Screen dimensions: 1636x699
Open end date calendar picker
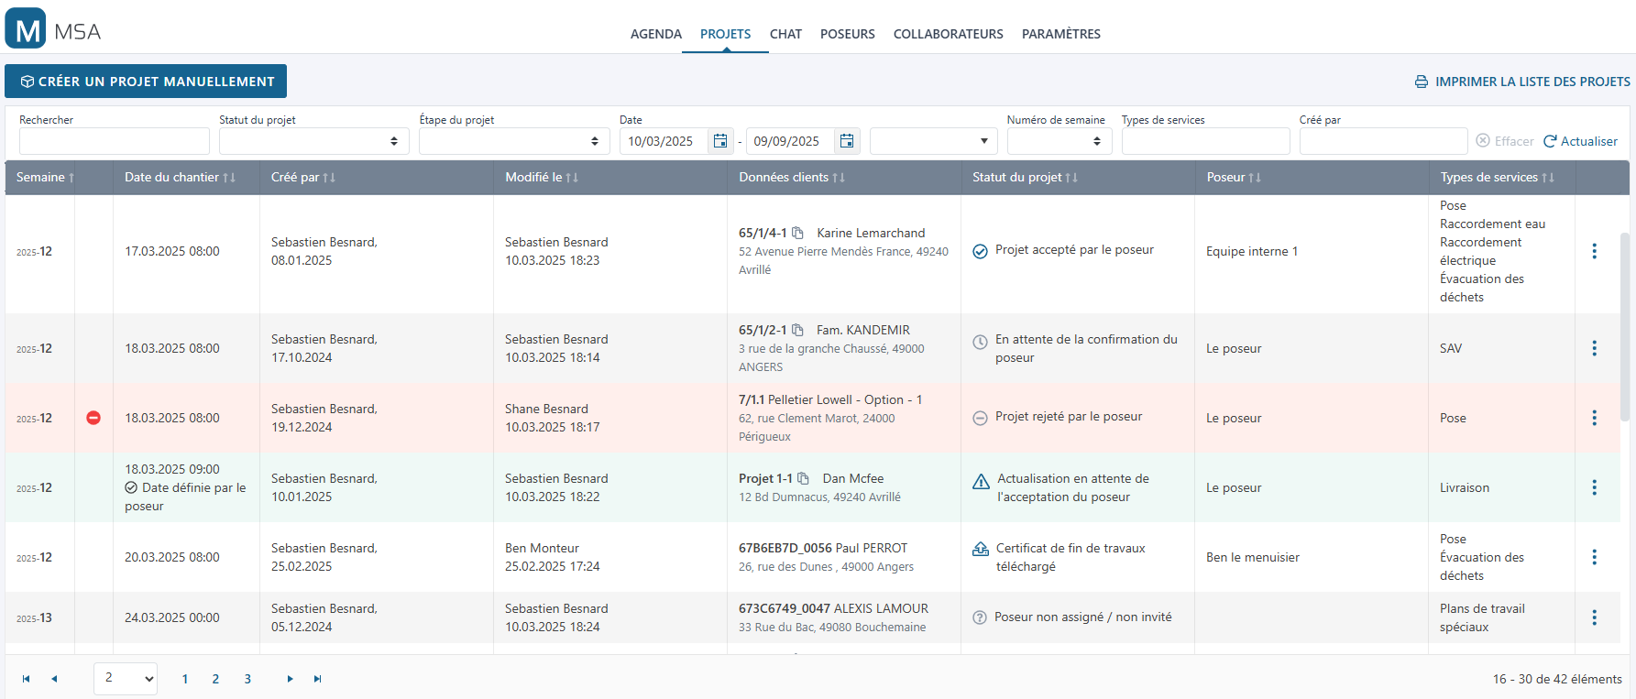[x=847, y=141]
